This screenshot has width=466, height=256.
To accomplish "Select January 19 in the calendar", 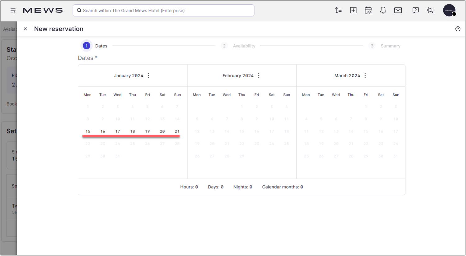I will click(147, 132).
